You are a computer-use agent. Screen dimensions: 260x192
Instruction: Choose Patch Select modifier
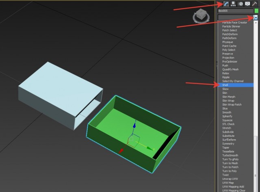coord(230,30)
